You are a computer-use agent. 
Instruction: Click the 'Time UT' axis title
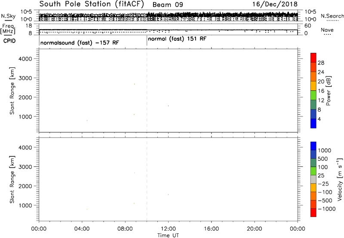[x=168, y=235]
